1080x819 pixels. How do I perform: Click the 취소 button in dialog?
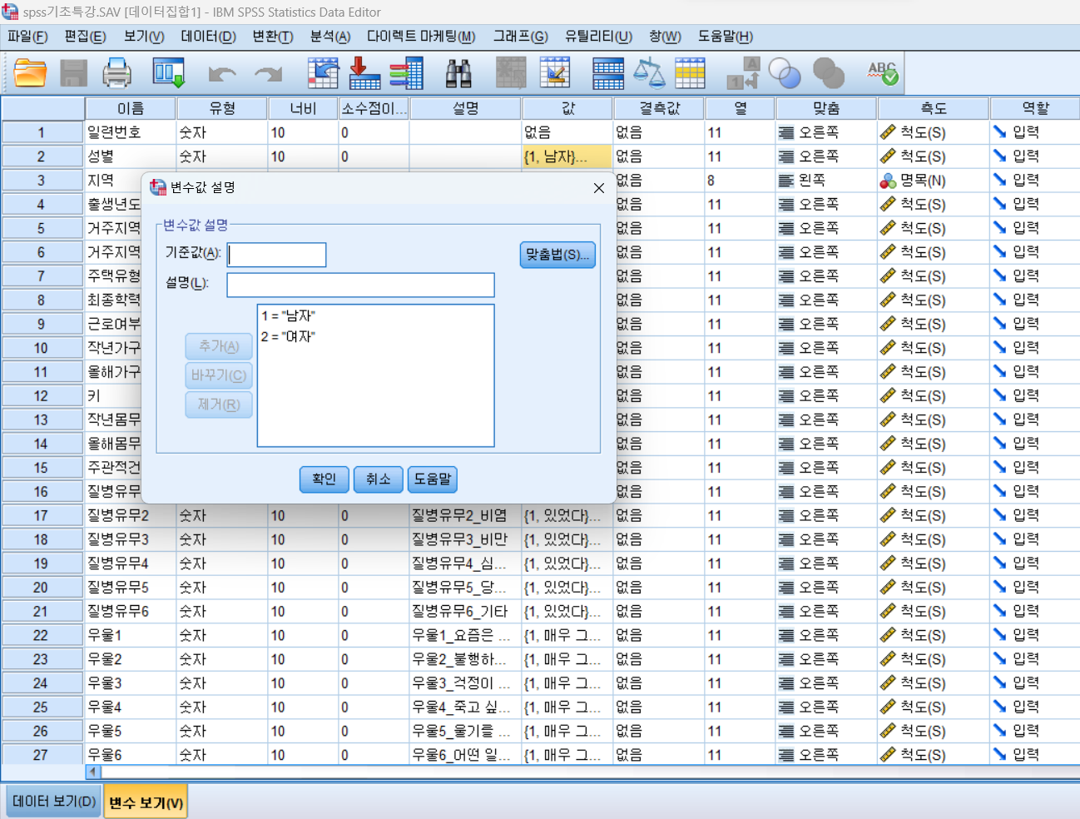point(378,479)
